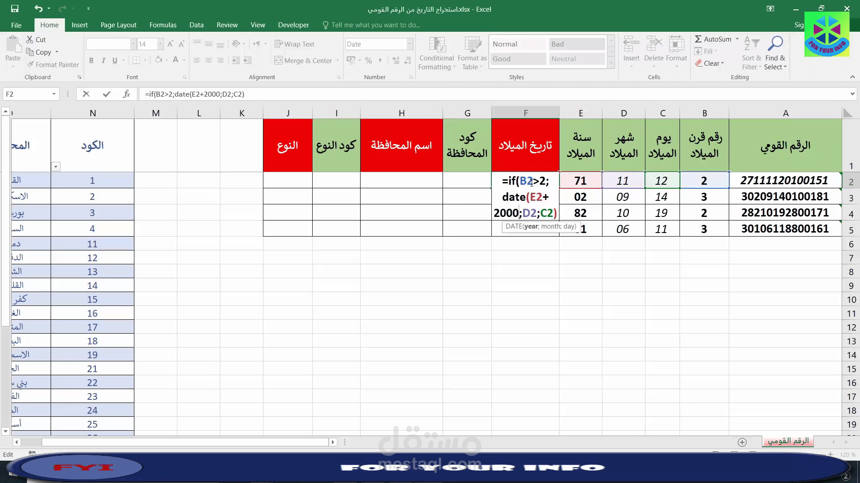Click cell A3 containing 30209140100181
860x483 pixels.
tap(785, 197)
